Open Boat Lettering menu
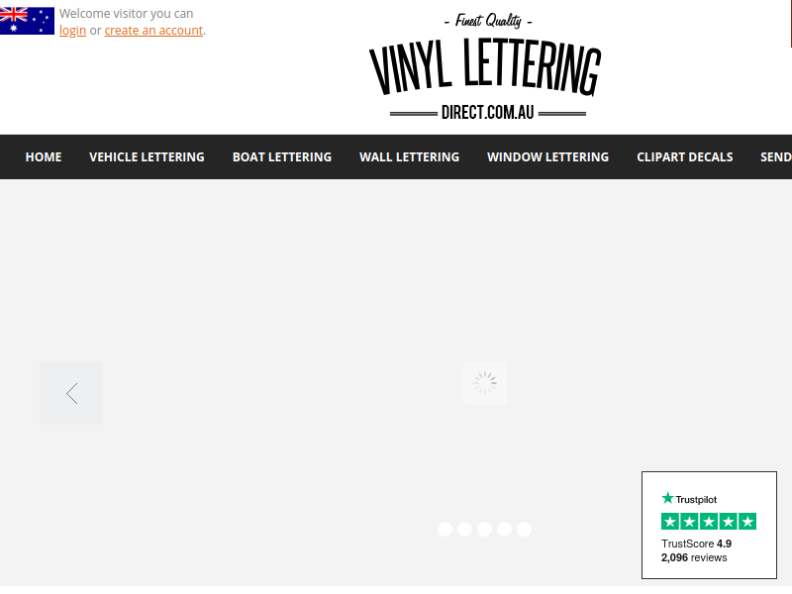792x594 pixels. pyautogui.click(x=282, y=157)
